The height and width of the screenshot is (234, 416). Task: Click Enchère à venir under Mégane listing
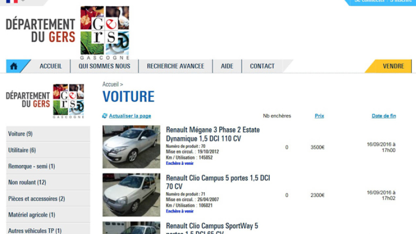[180, 163]
